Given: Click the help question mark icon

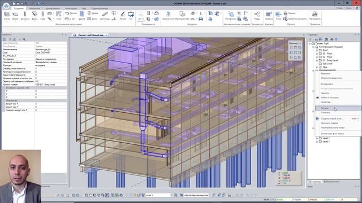Looking at the screenshot, I should (x=357, y=8).
